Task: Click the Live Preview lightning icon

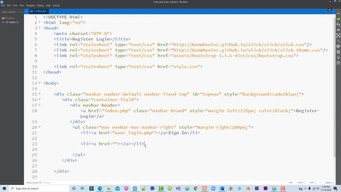Action: pos(338,13)
